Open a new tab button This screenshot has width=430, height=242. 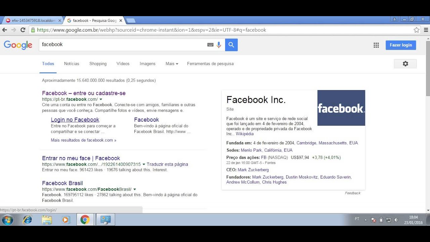(x=130, y=21)
